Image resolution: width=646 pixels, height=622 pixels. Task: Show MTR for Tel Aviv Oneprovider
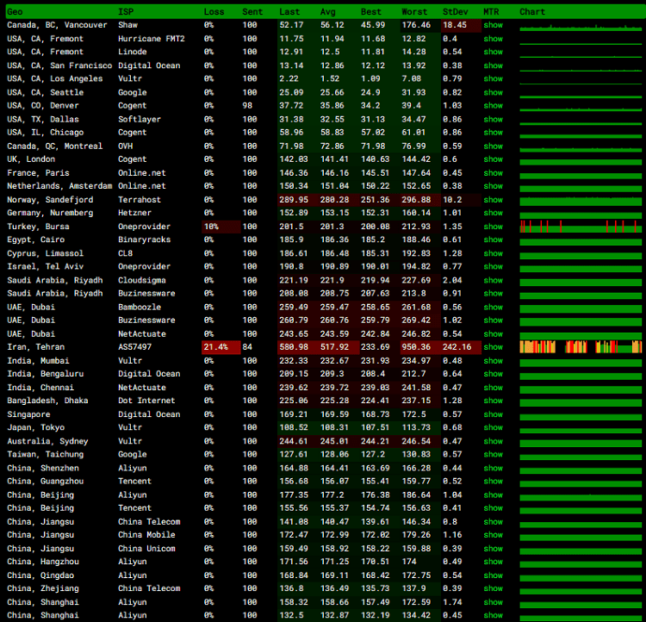(494, 266)
